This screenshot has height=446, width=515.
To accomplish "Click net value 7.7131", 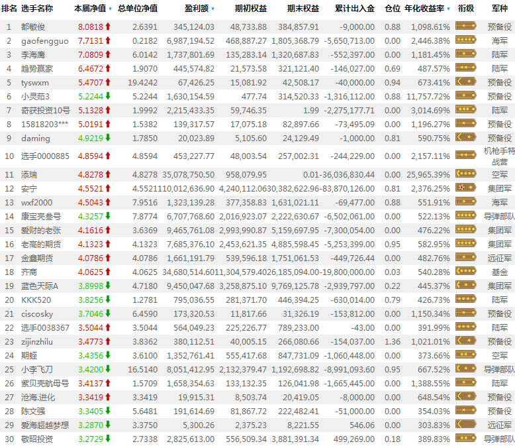I will (x=91, y=41).
